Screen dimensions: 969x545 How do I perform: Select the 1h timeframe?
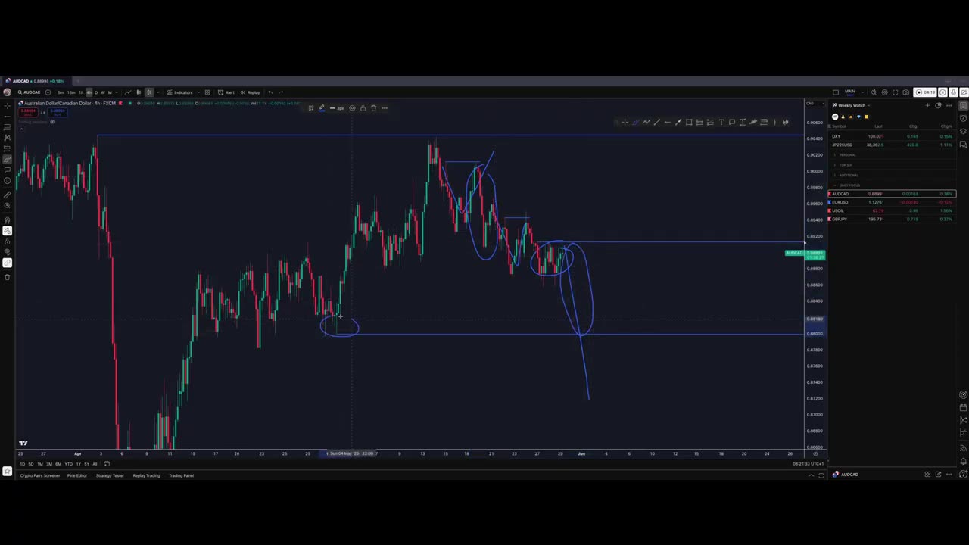pyautogui.click(x=81, y=92)
